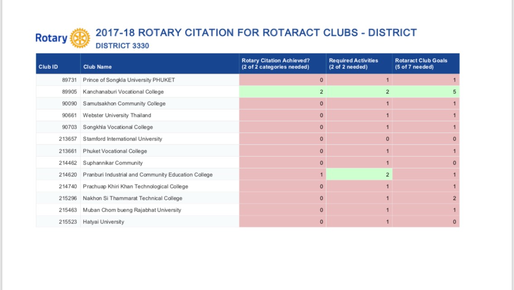
Task: Select club ID 90090
Action: click(x=69, y=103)
